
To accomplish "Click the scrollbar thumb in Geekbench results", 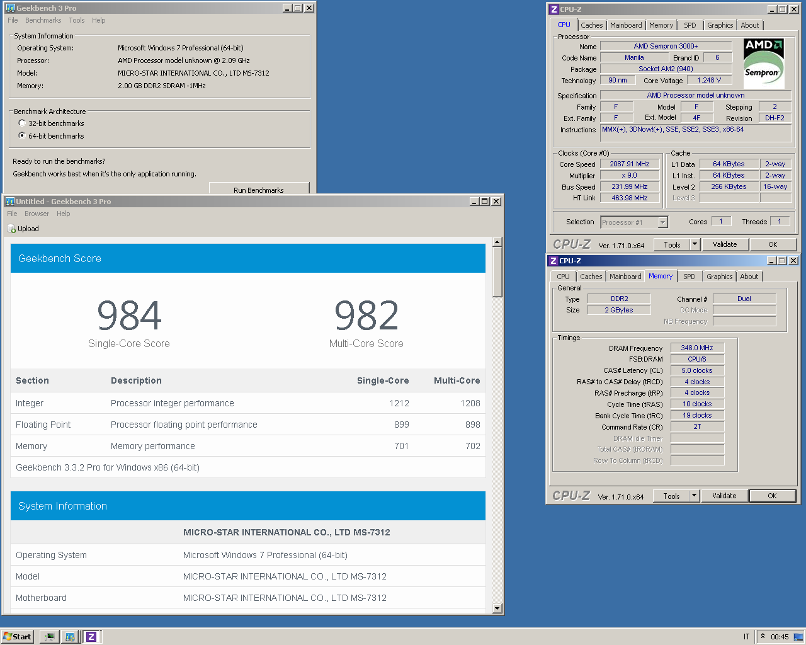I will (497, 272).
